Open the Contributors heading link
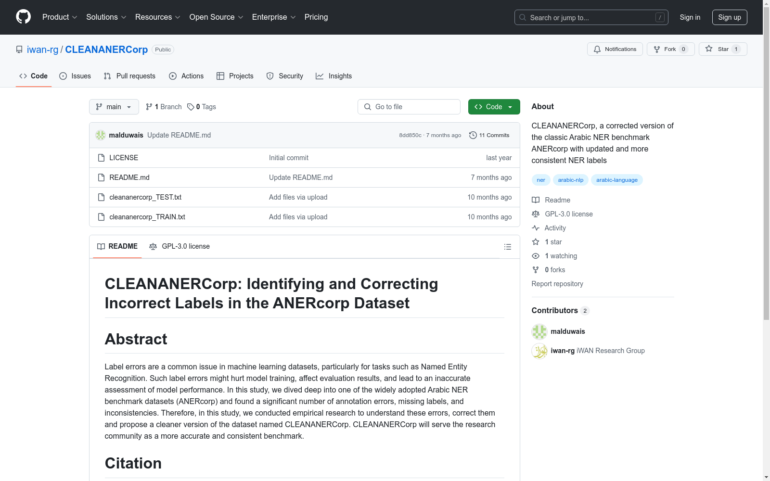 coord(561,311)
